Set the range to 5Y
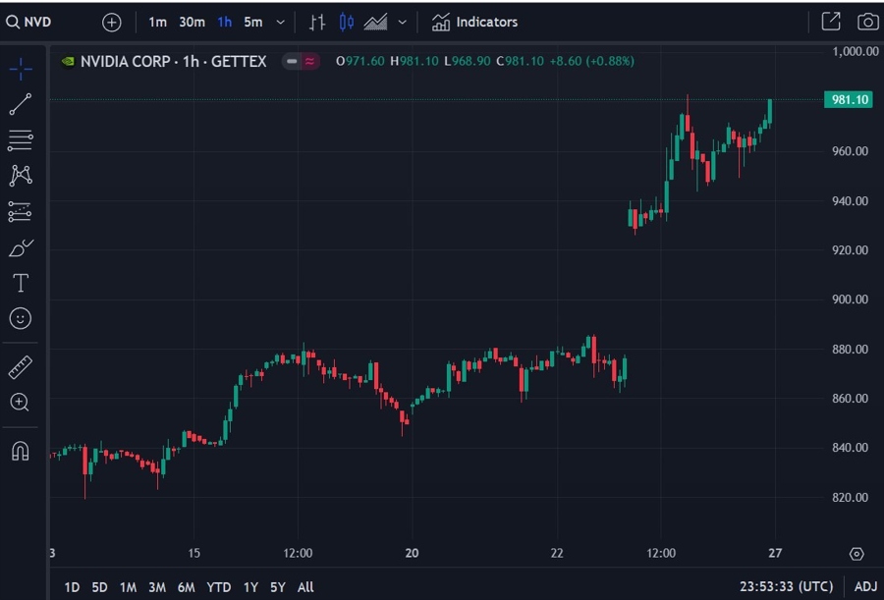This screenshot has width=884, height=600. [277, 587]
